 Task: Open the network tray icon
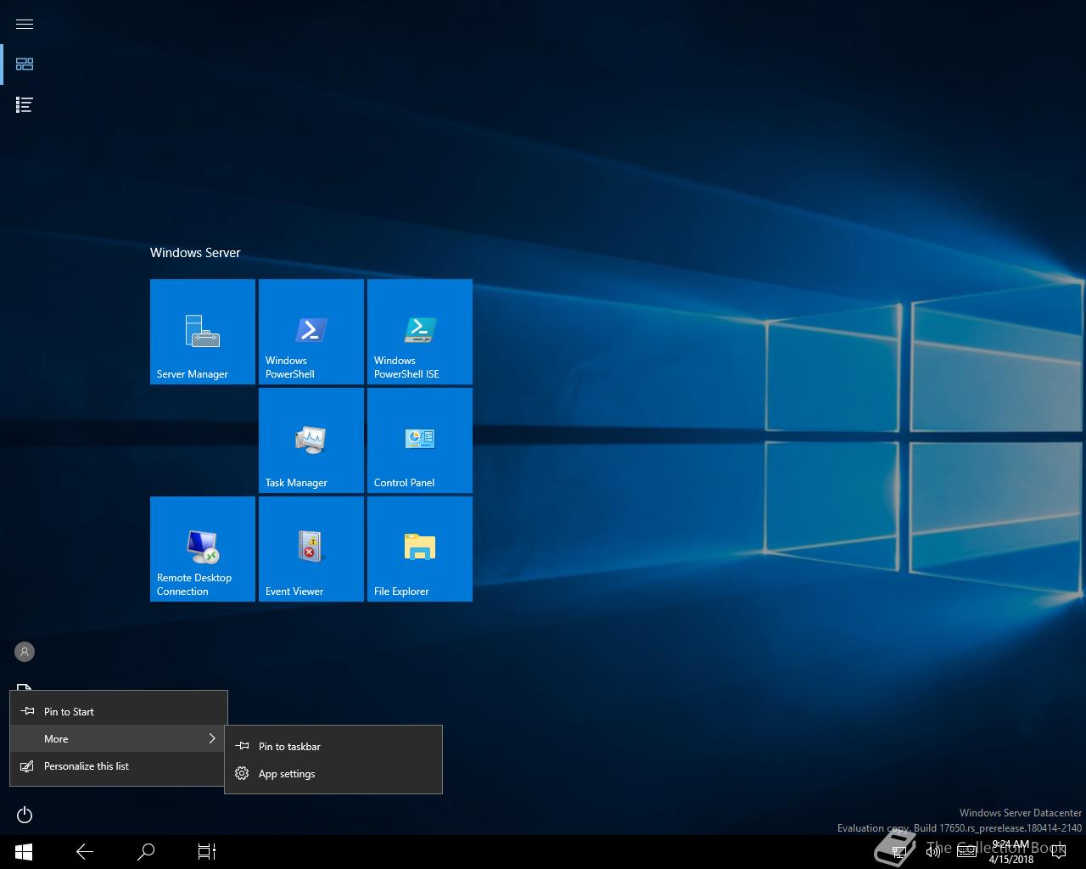[899, 851]
